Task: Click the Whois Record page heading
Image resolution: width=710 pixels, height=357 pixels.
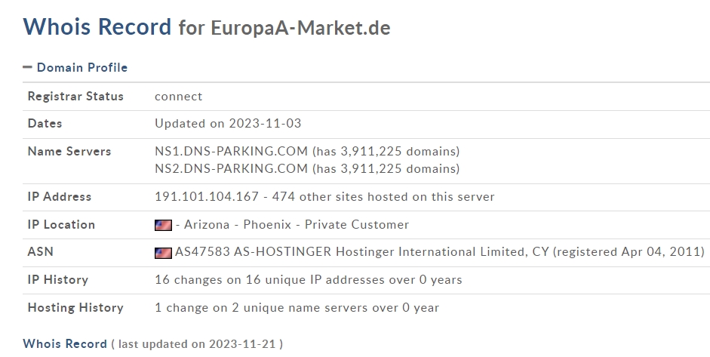Action: pyautogui.click(x=97, y=27)
